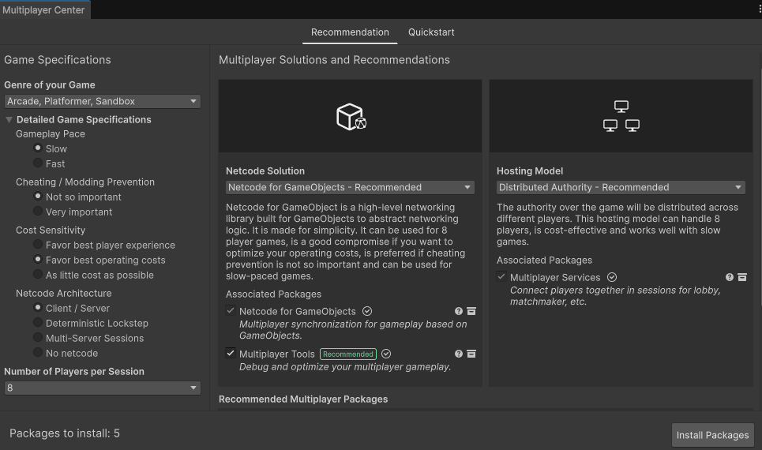Open help for Multiplayer Tools package

point(458,354)
